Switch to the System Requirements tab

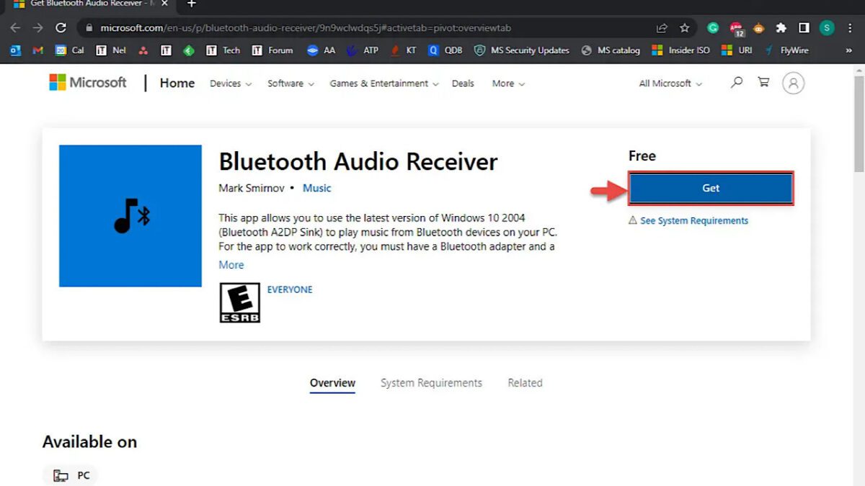pos(431,383)
